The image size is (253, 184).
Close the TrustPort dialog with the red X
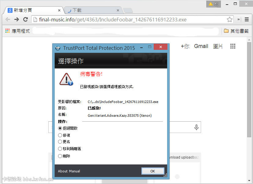160,47
